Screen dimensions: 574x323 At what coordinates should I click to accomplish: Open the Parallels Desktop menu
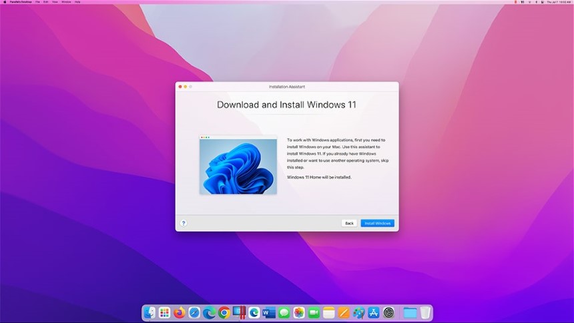click(x=21, y=2)
